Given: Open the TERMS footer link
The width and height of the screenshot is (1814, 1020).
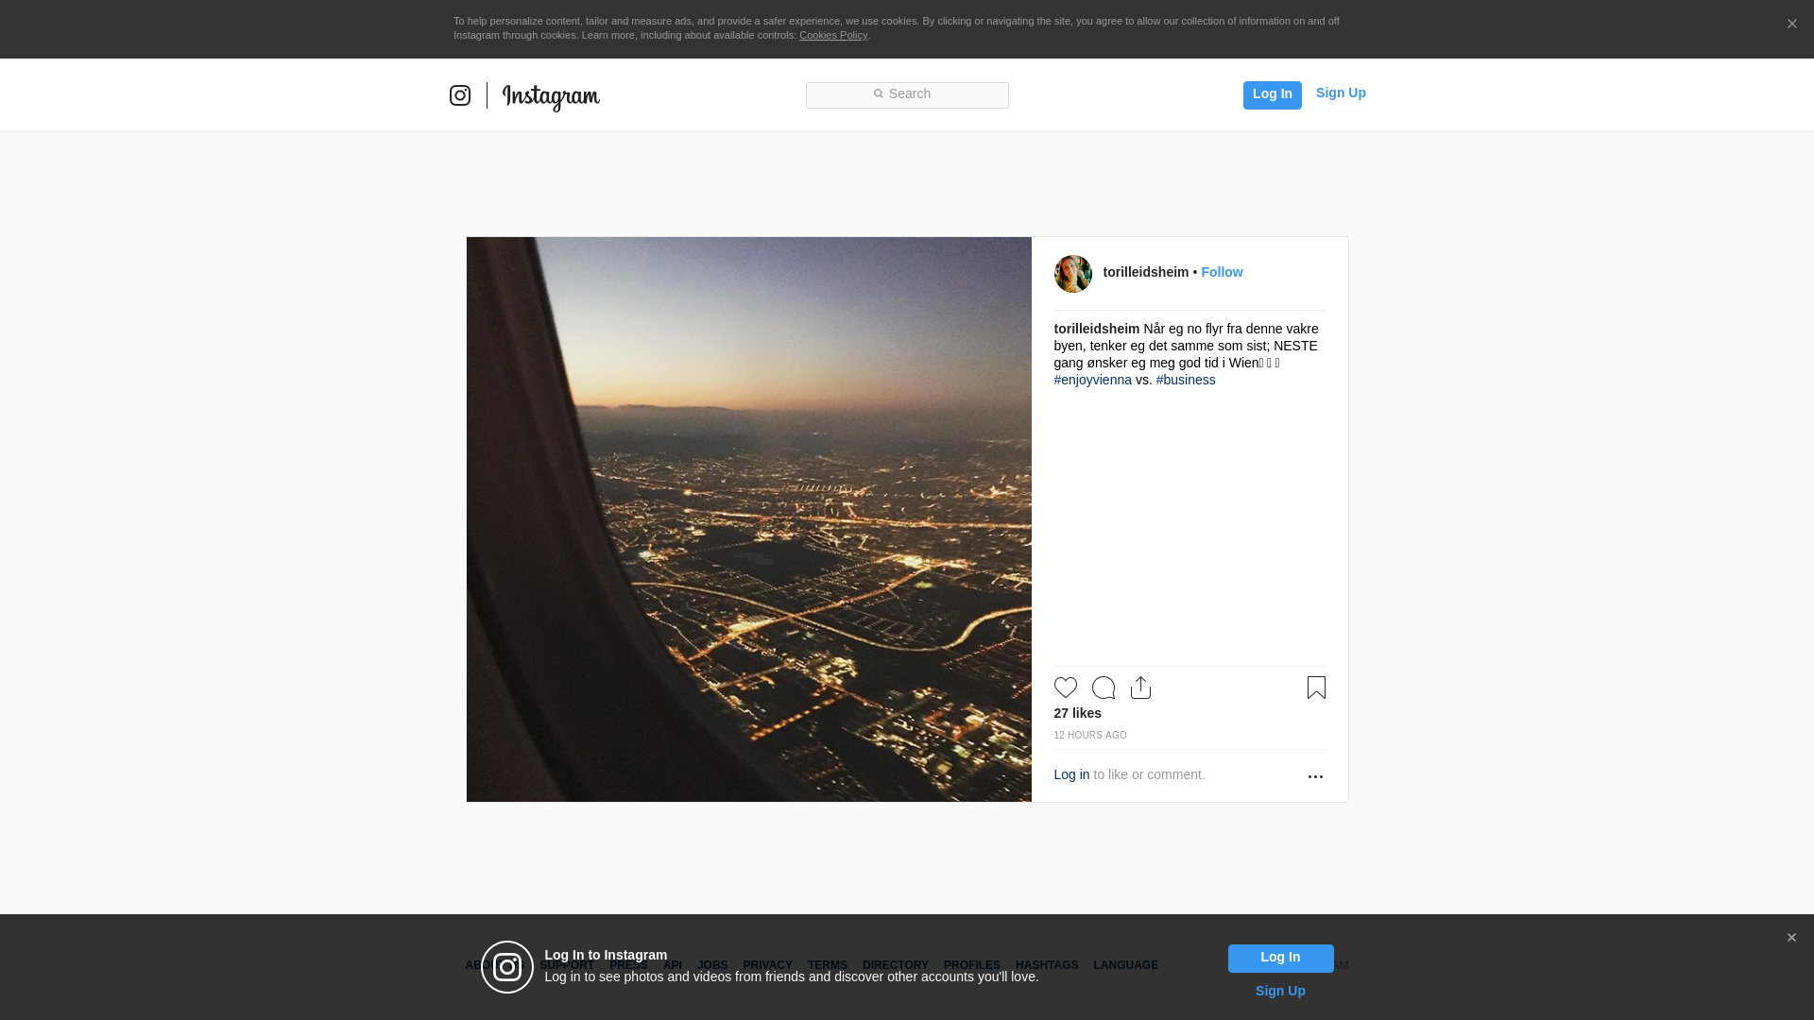Looking at the screenshot, I should 828,965.
